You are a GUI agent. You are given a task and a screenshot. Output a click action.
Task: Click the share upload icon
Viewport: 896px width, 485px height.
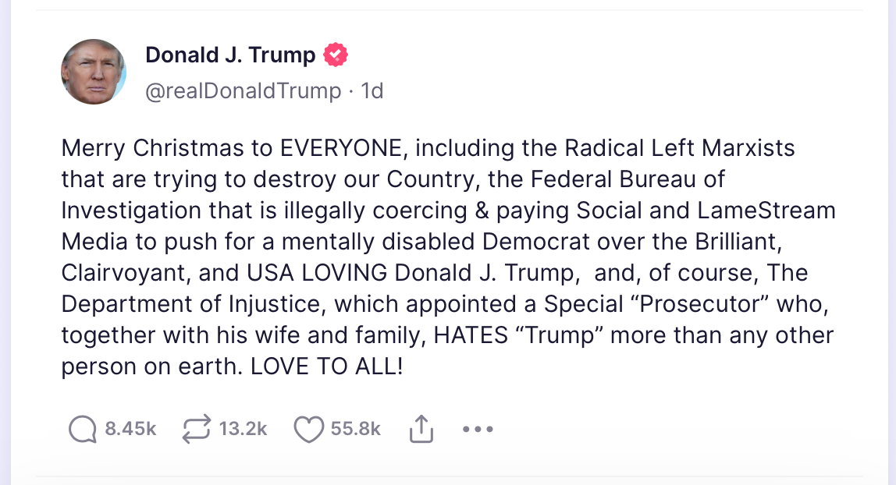[x=421, y=429]
